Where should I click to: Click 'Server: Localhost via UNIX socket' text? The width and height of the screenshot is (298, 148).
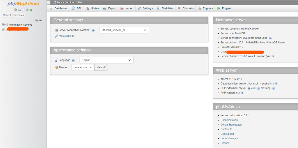[x=240, y=29]
